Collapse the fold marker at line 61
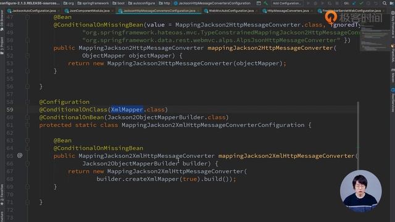The width and height of the screenshot is (395, 222). point(27,125)
